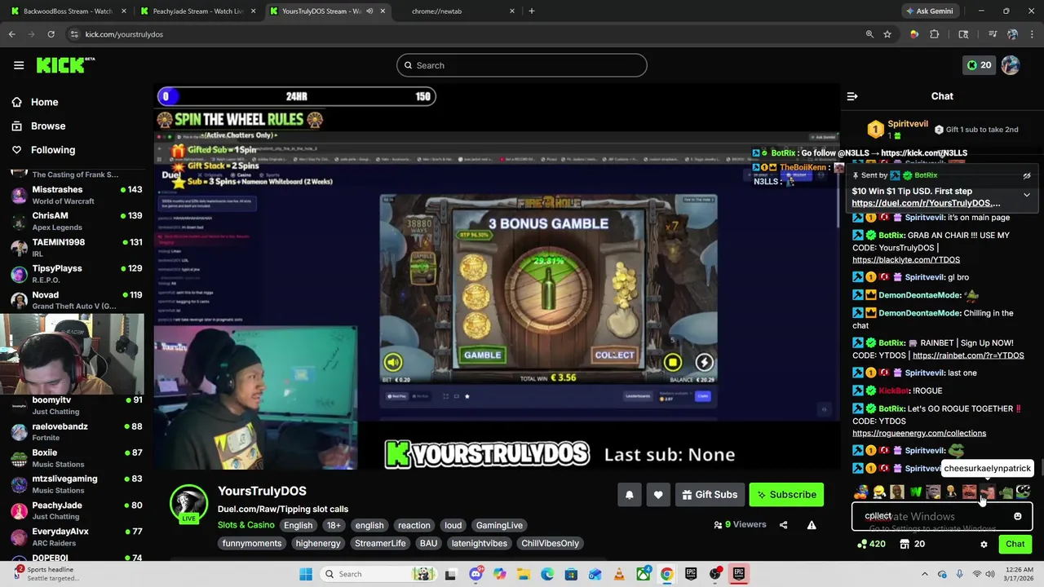Open a new browser tab
Viewport: 1044px width, 587px height.
click(x=532, y=11)
